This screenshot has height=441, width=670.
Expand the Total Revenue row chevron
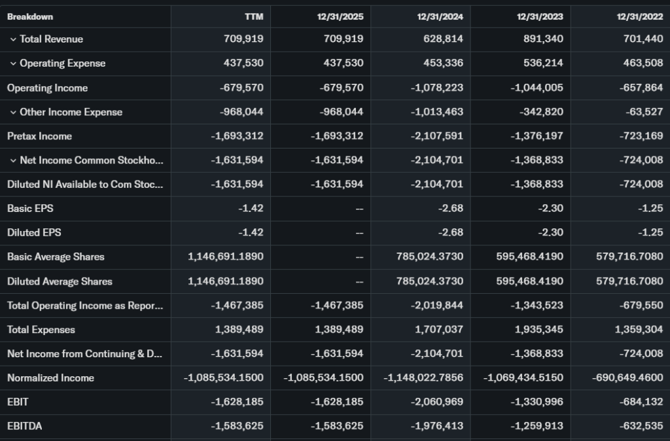click(13, 39)
